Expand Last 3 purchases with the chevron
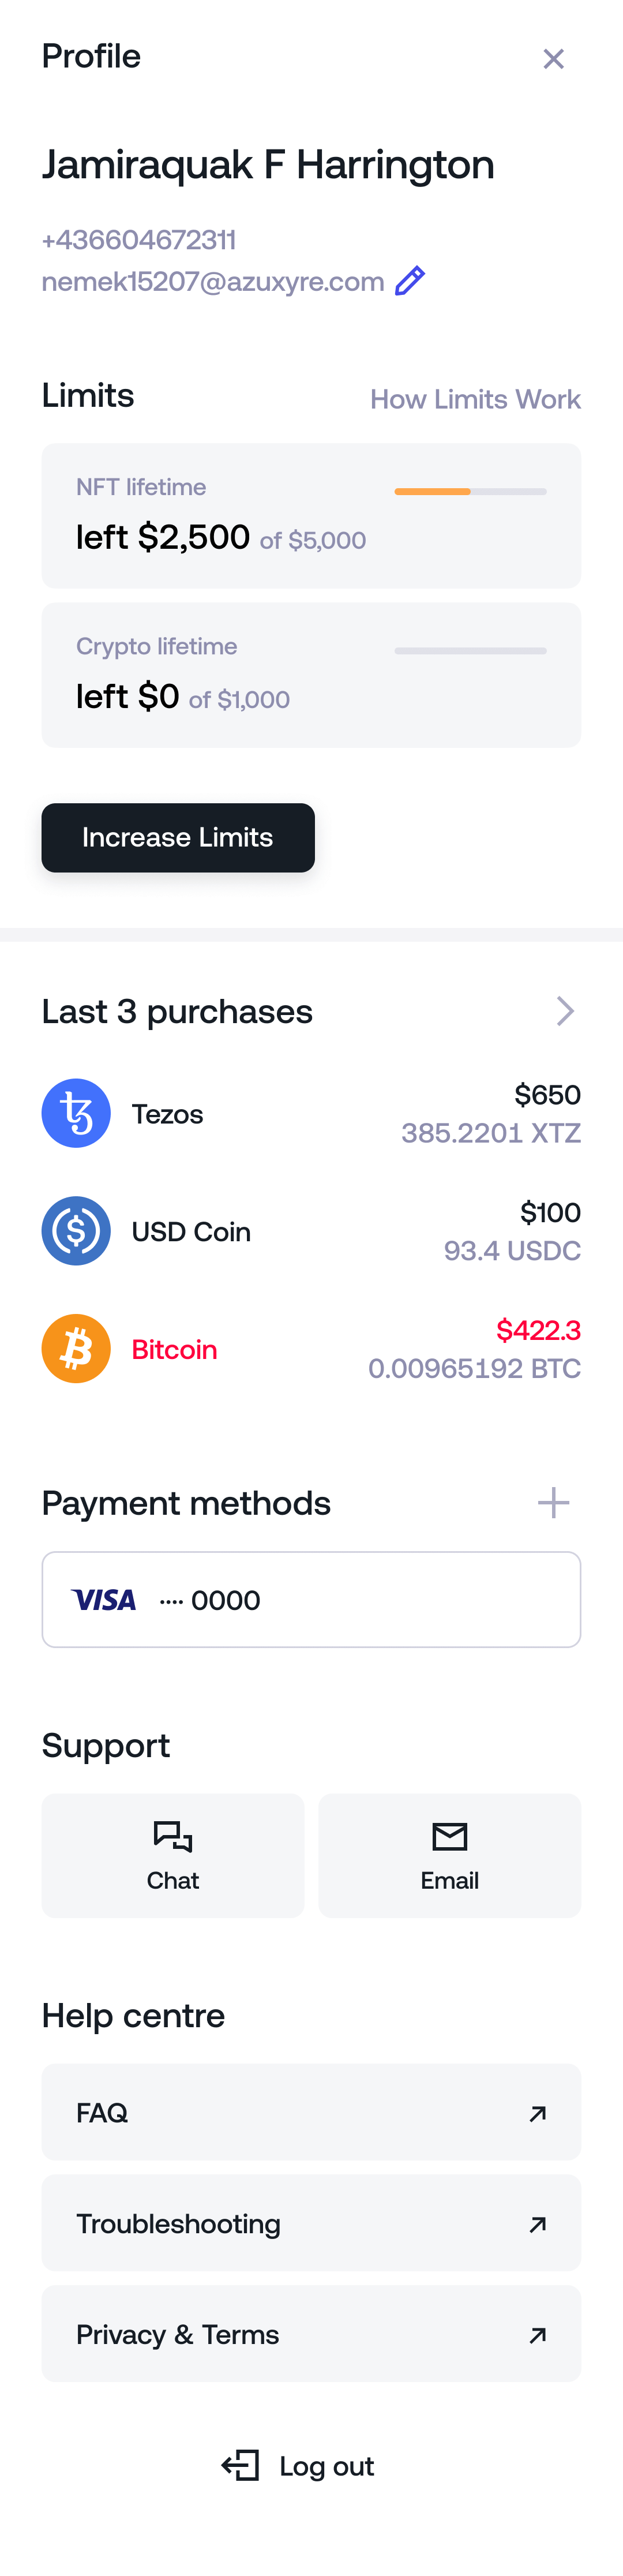 pos(565,1010)
